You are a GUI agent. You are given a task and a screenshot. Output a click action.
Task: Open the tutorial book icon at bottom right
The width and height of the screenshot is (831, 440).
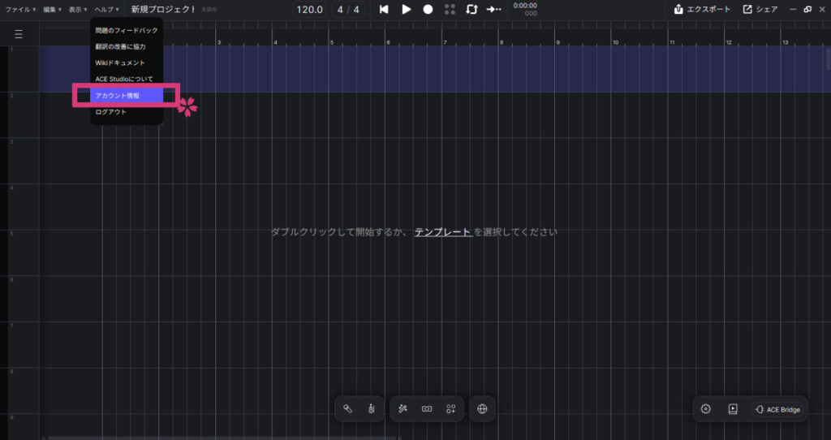click(733, 409)
